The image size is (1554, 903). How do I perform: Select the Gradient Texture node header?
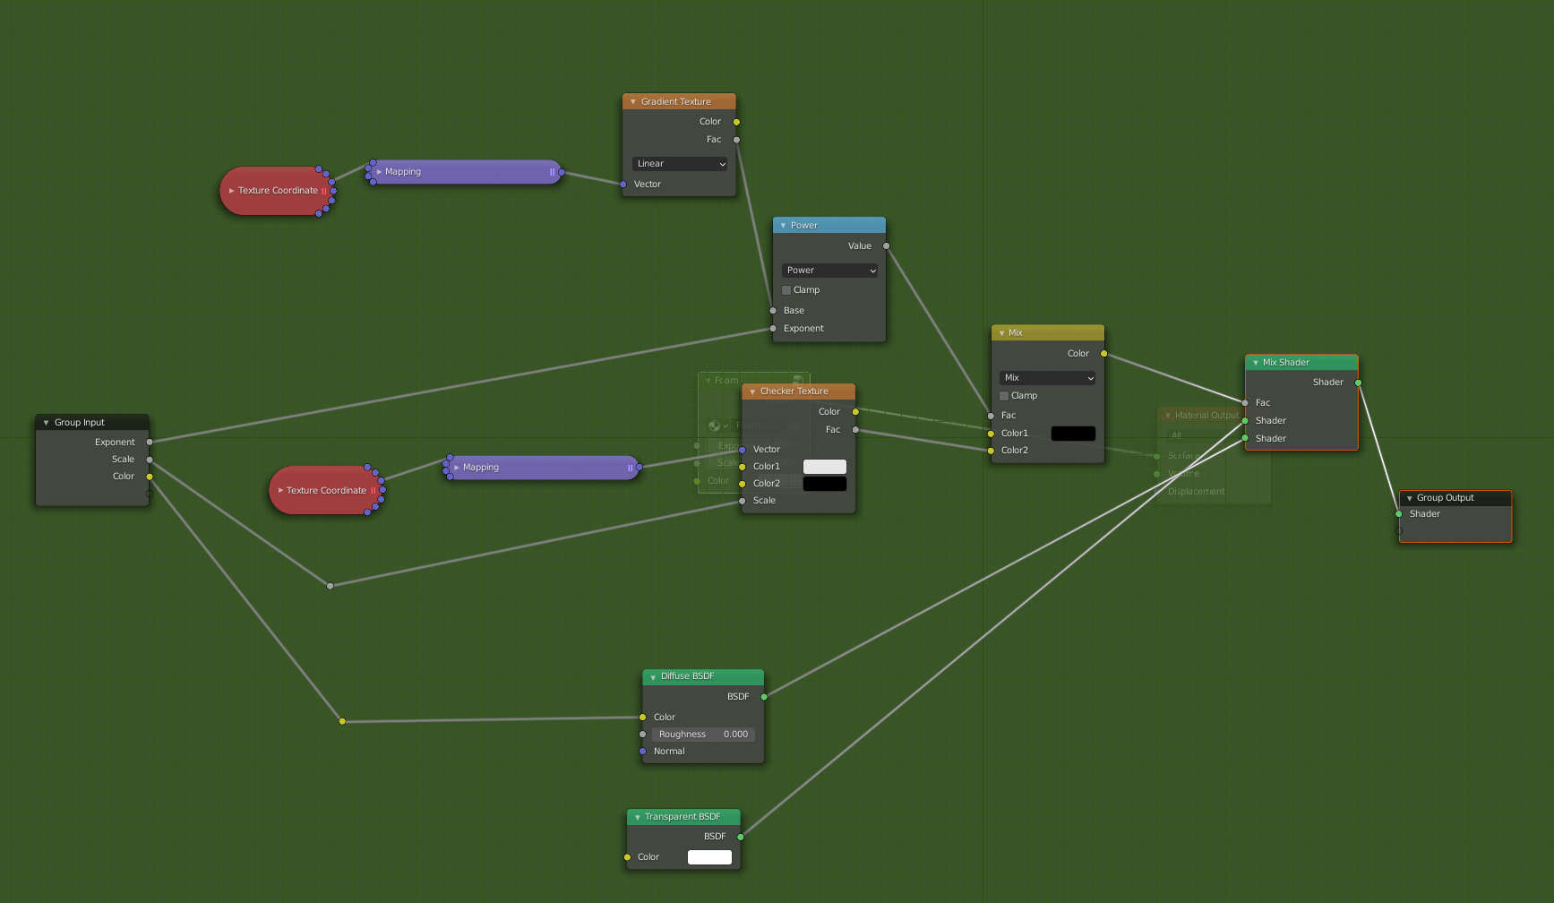point(679,102)
